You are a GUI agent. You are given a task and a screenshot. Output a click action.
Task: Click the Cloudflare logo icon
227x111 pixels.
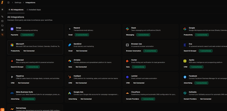pos(127,93)
